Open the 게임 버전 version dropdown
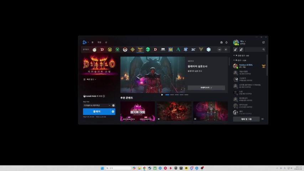Image resolution: width=304 pixels, height=171 pixels. 97,105
